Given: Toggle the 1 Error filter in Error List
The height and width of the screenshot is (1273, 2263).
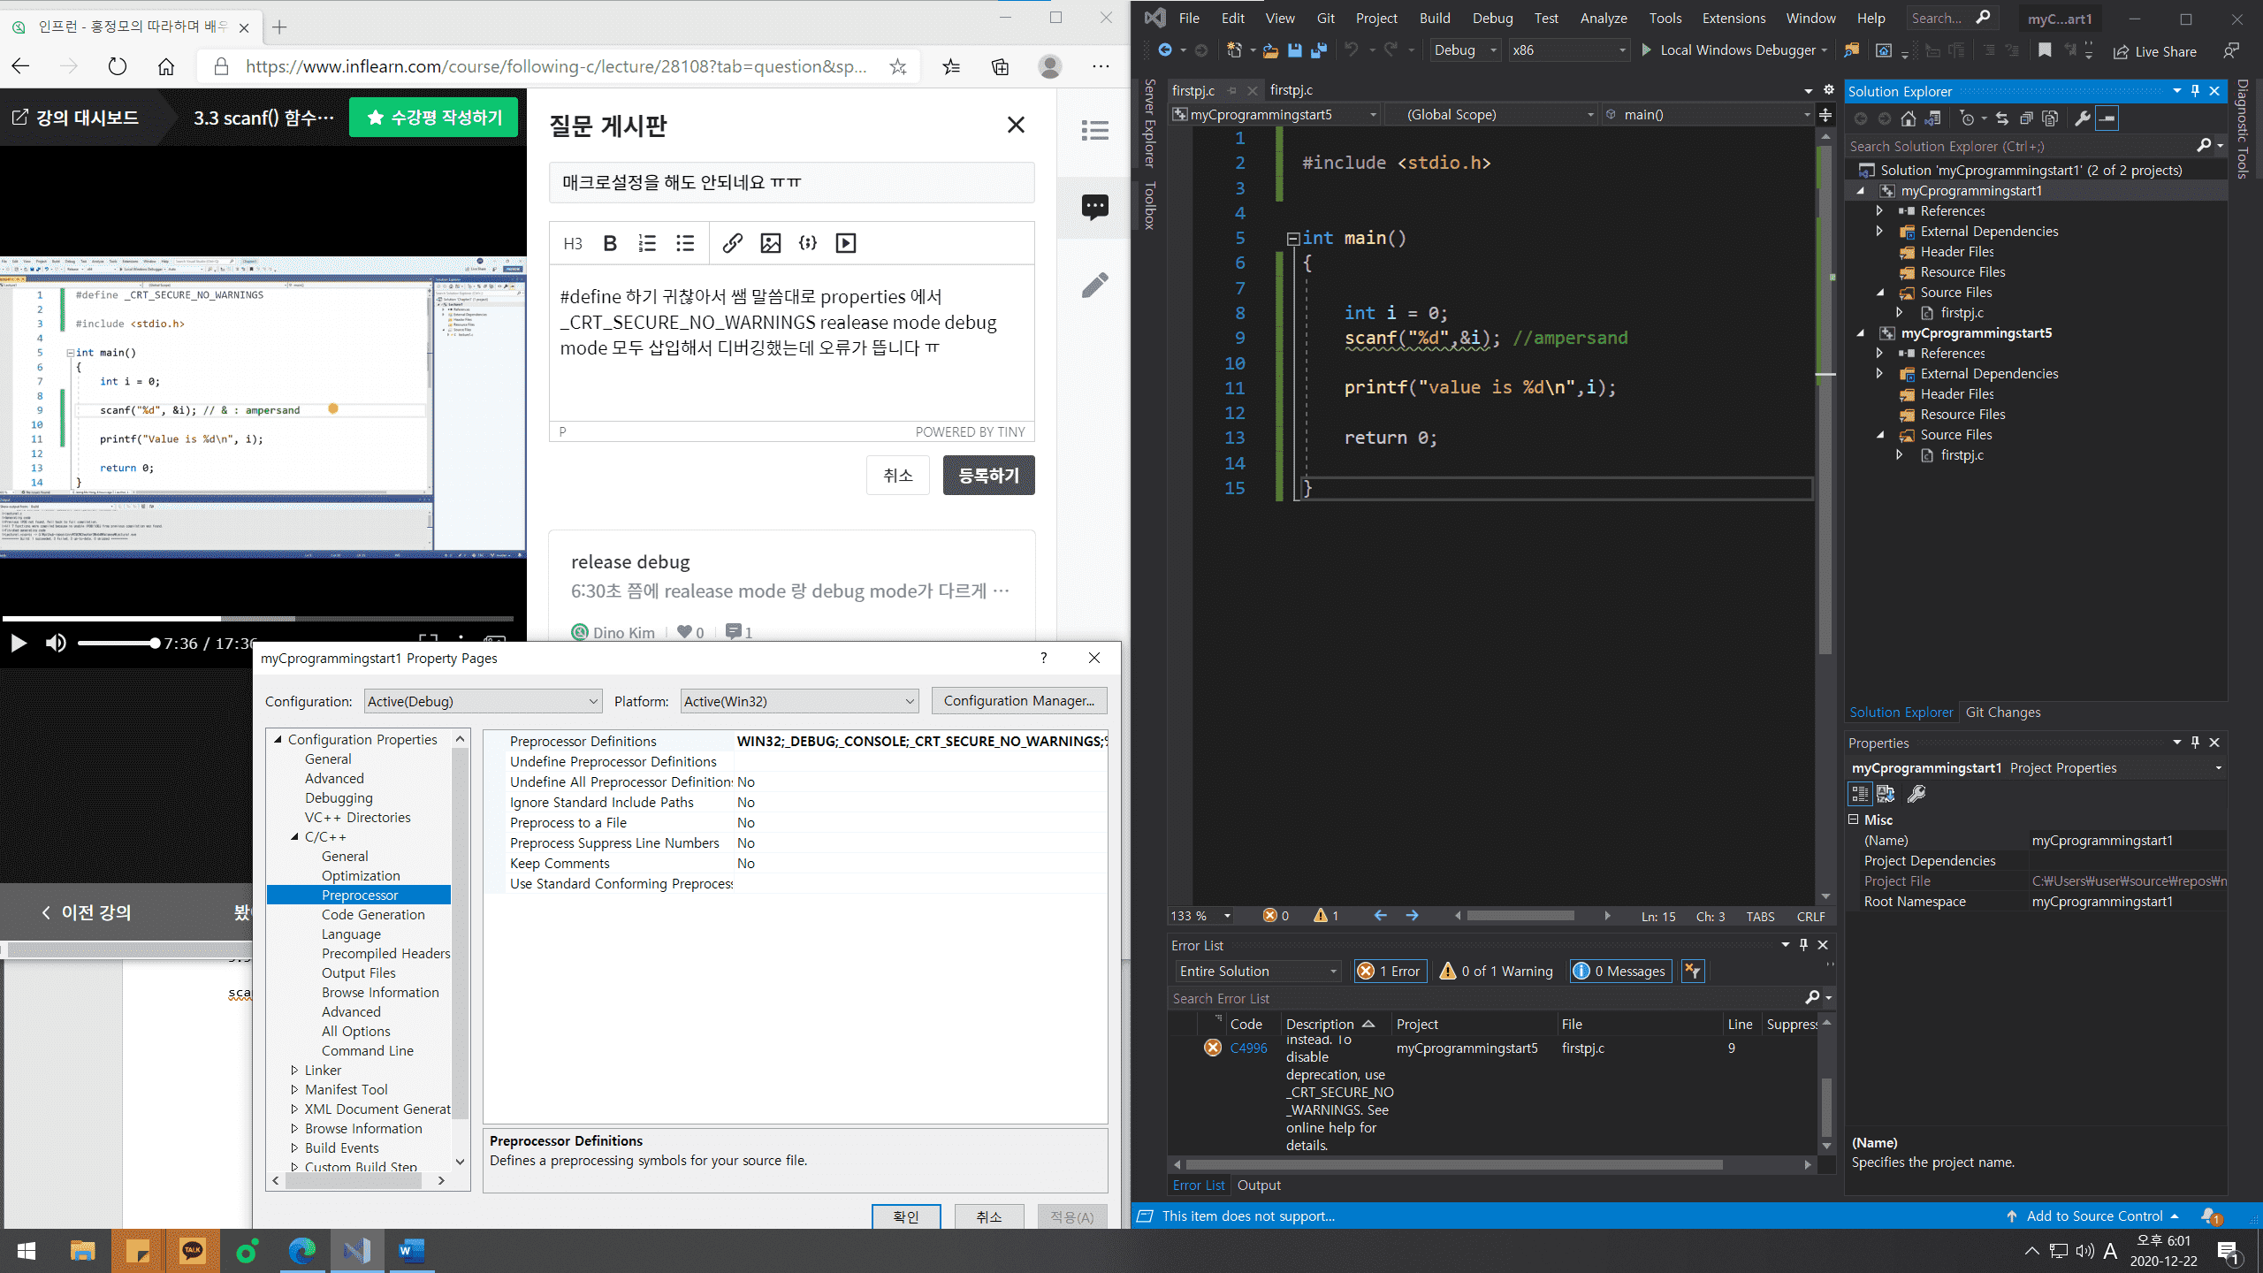Looking at the screenshot, I should [1391, 971].
